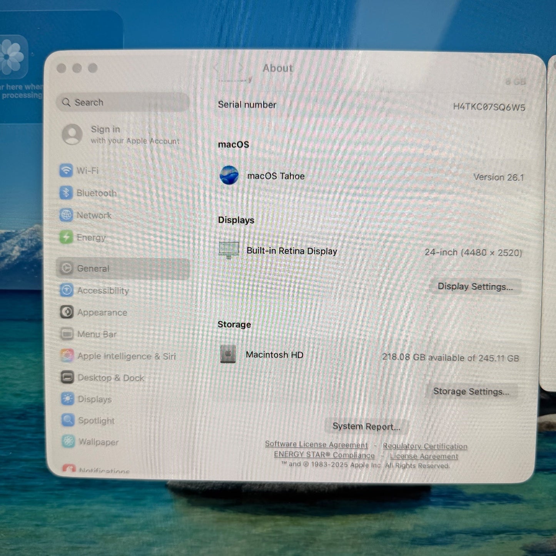
Task: Choose Displays in the sidebar
Action: [95, 399]
